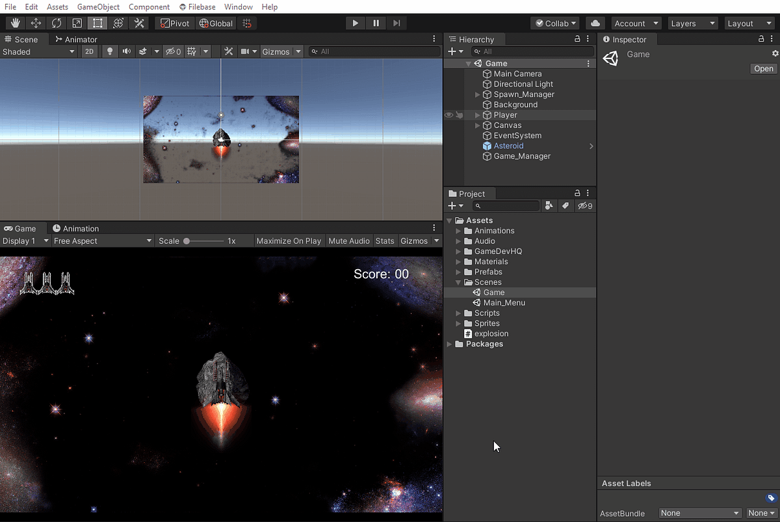This screenshot has width=780, height=522.
Task: Select the Hand tool in the toolbar
Action: [15, 23]
